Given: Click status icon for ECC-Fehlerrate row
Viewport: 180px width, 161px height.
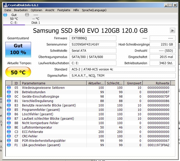Looking at the screenshot, I should tap(9, 132).
